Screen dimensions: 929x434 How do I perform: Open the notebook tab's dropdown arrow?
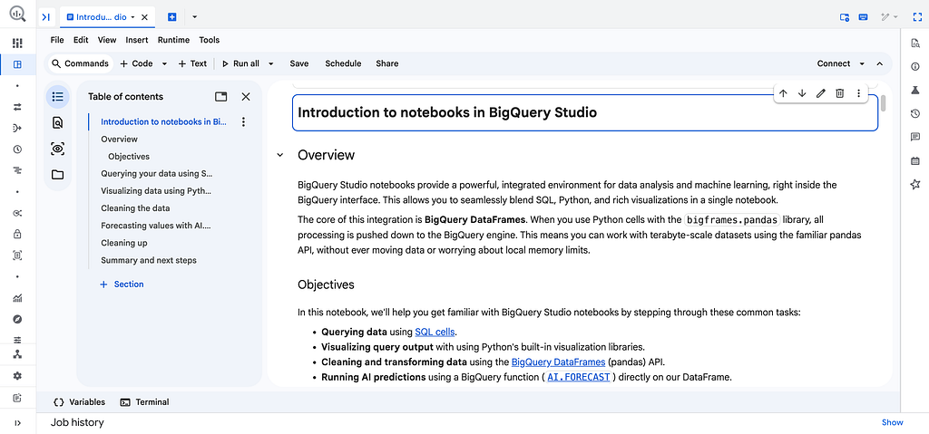pos(132,17)
